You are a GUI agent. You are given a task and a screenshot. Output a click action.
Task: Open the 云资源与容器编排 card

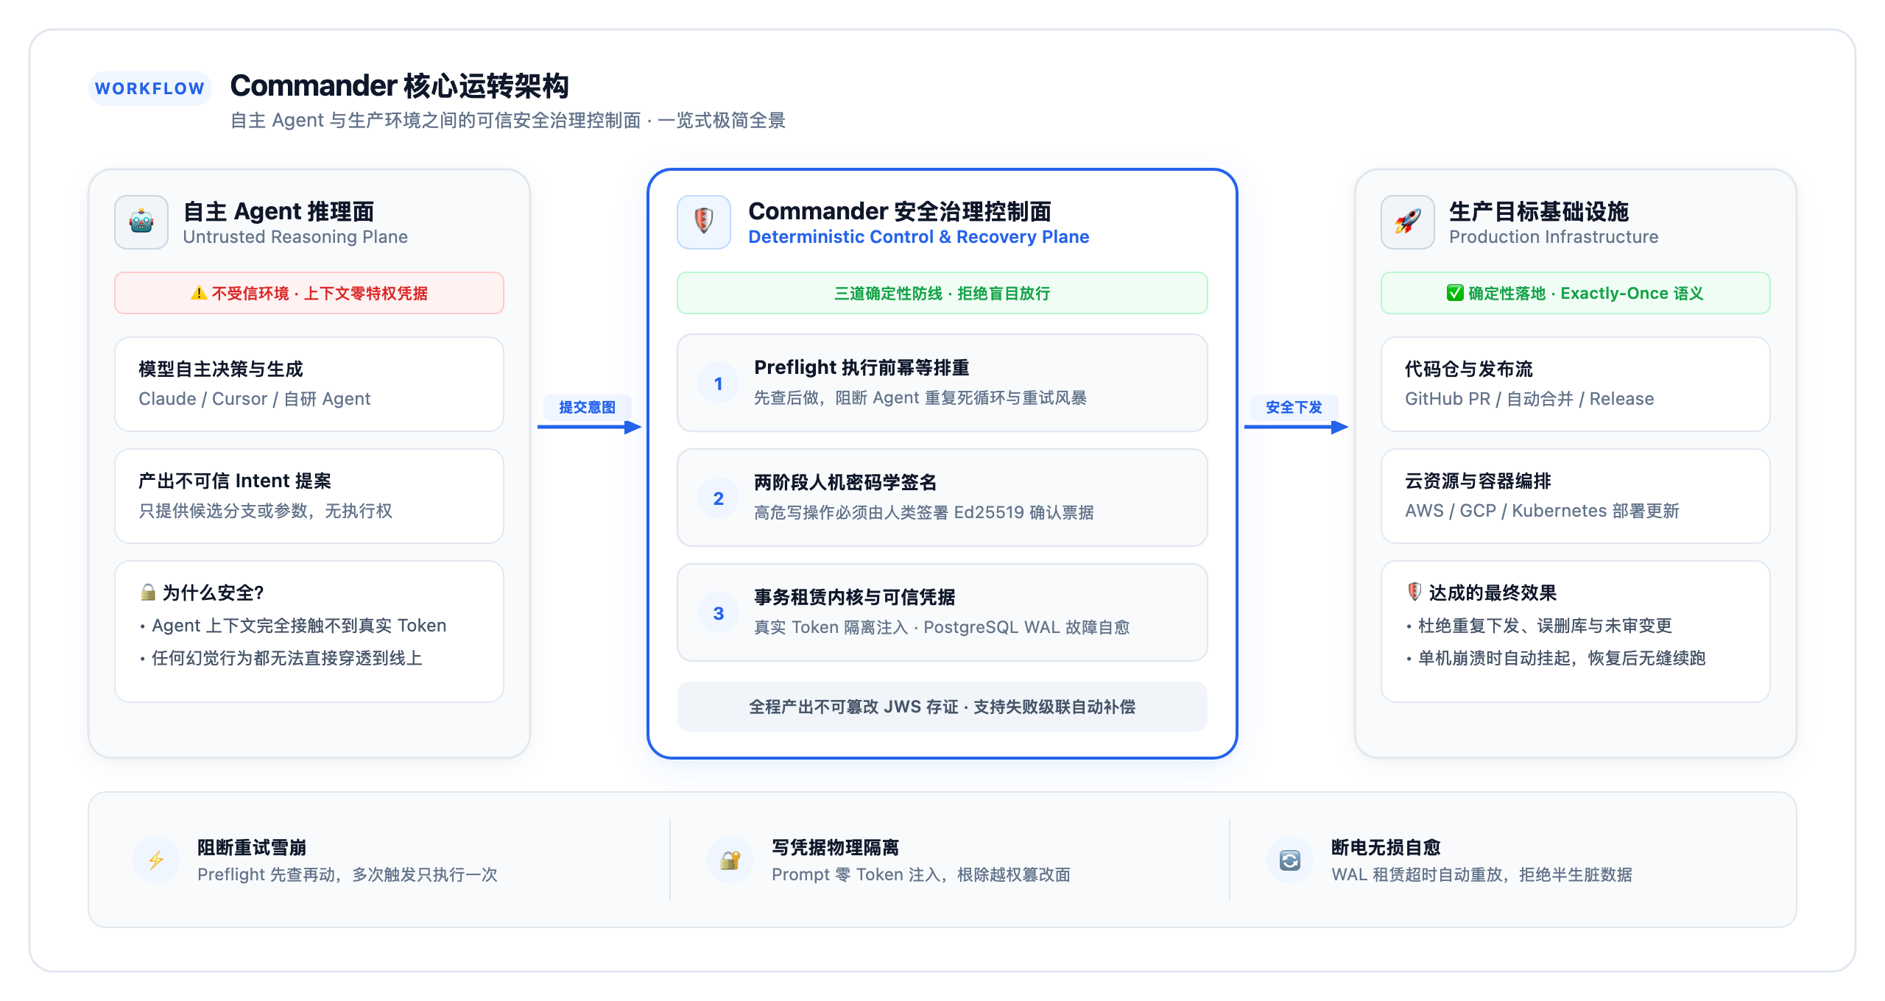pos(1576,496)
